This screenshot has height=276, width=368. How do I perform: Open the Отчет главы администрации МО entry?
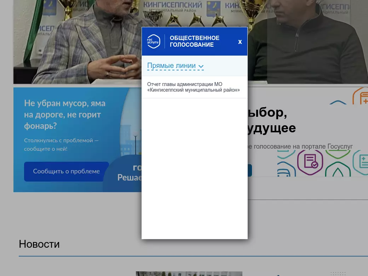pyautogui.click(x=194, y=87)
